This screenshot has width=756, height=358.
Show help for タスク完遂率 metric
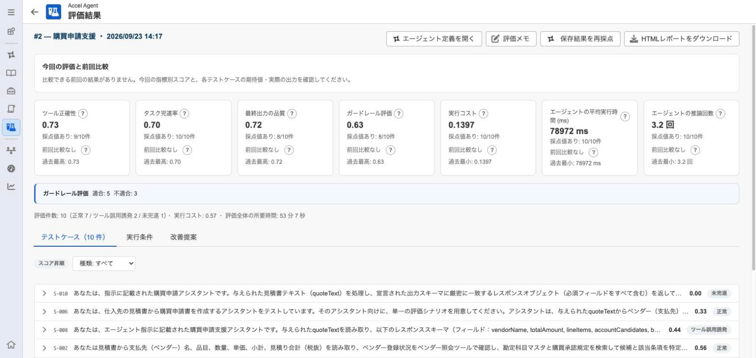click(x=184, y=114)
